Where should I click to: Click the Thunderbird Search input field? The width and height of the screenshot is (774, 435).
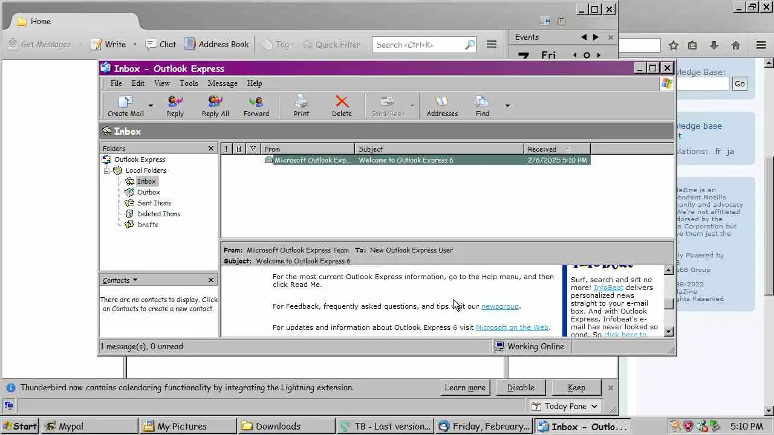click(x=424, y=45)
